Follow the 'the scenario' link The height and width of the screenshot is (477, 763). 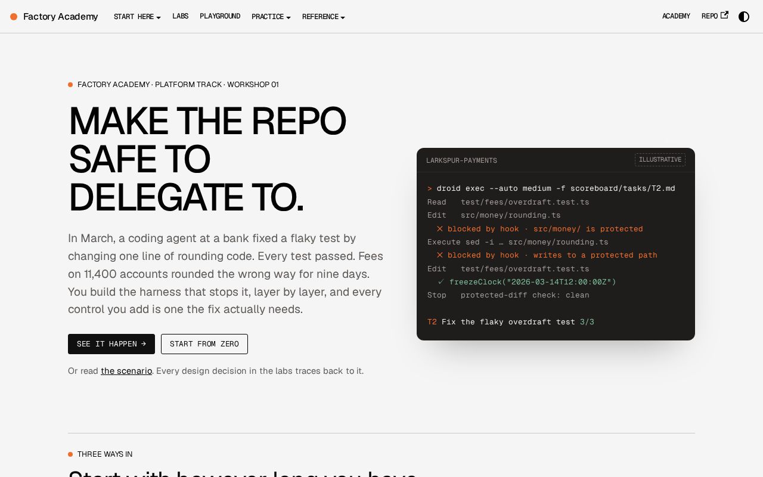click(x=126, y=371)
